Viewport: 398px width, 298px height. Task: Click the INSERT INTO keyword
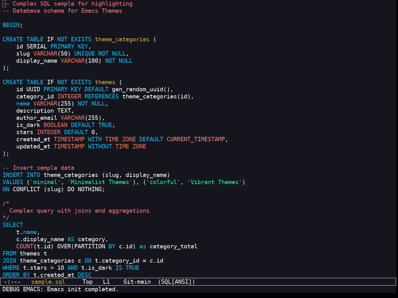click(21, 175)
